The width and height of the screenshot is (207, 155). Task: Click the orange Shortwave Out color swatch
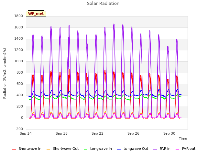click(x=48, y=149)
